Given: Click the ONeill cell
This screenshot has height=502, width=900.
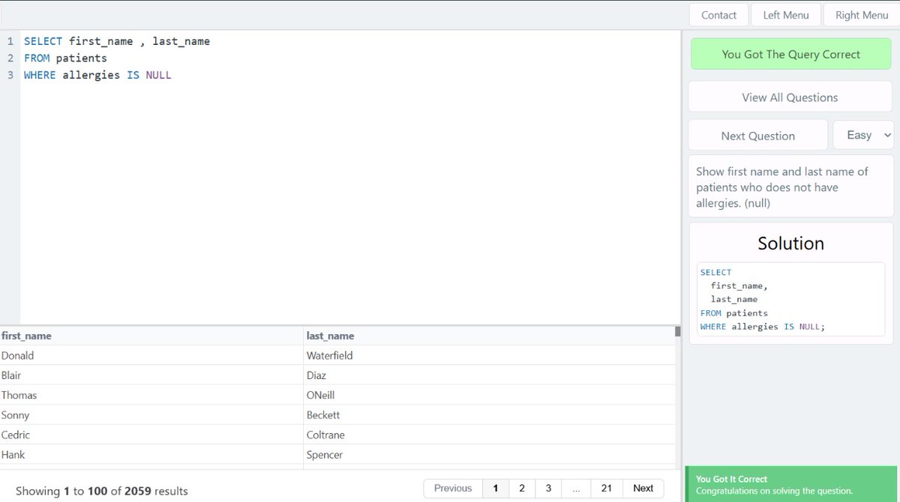Looking at the screenshot, I should (489, 395).
